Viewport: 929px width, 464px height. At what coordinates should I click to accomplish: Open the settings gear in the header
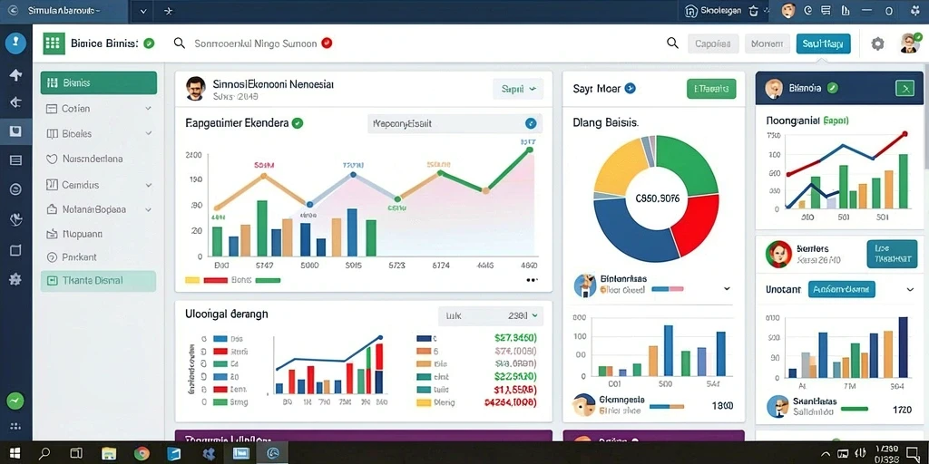point(877,43)
